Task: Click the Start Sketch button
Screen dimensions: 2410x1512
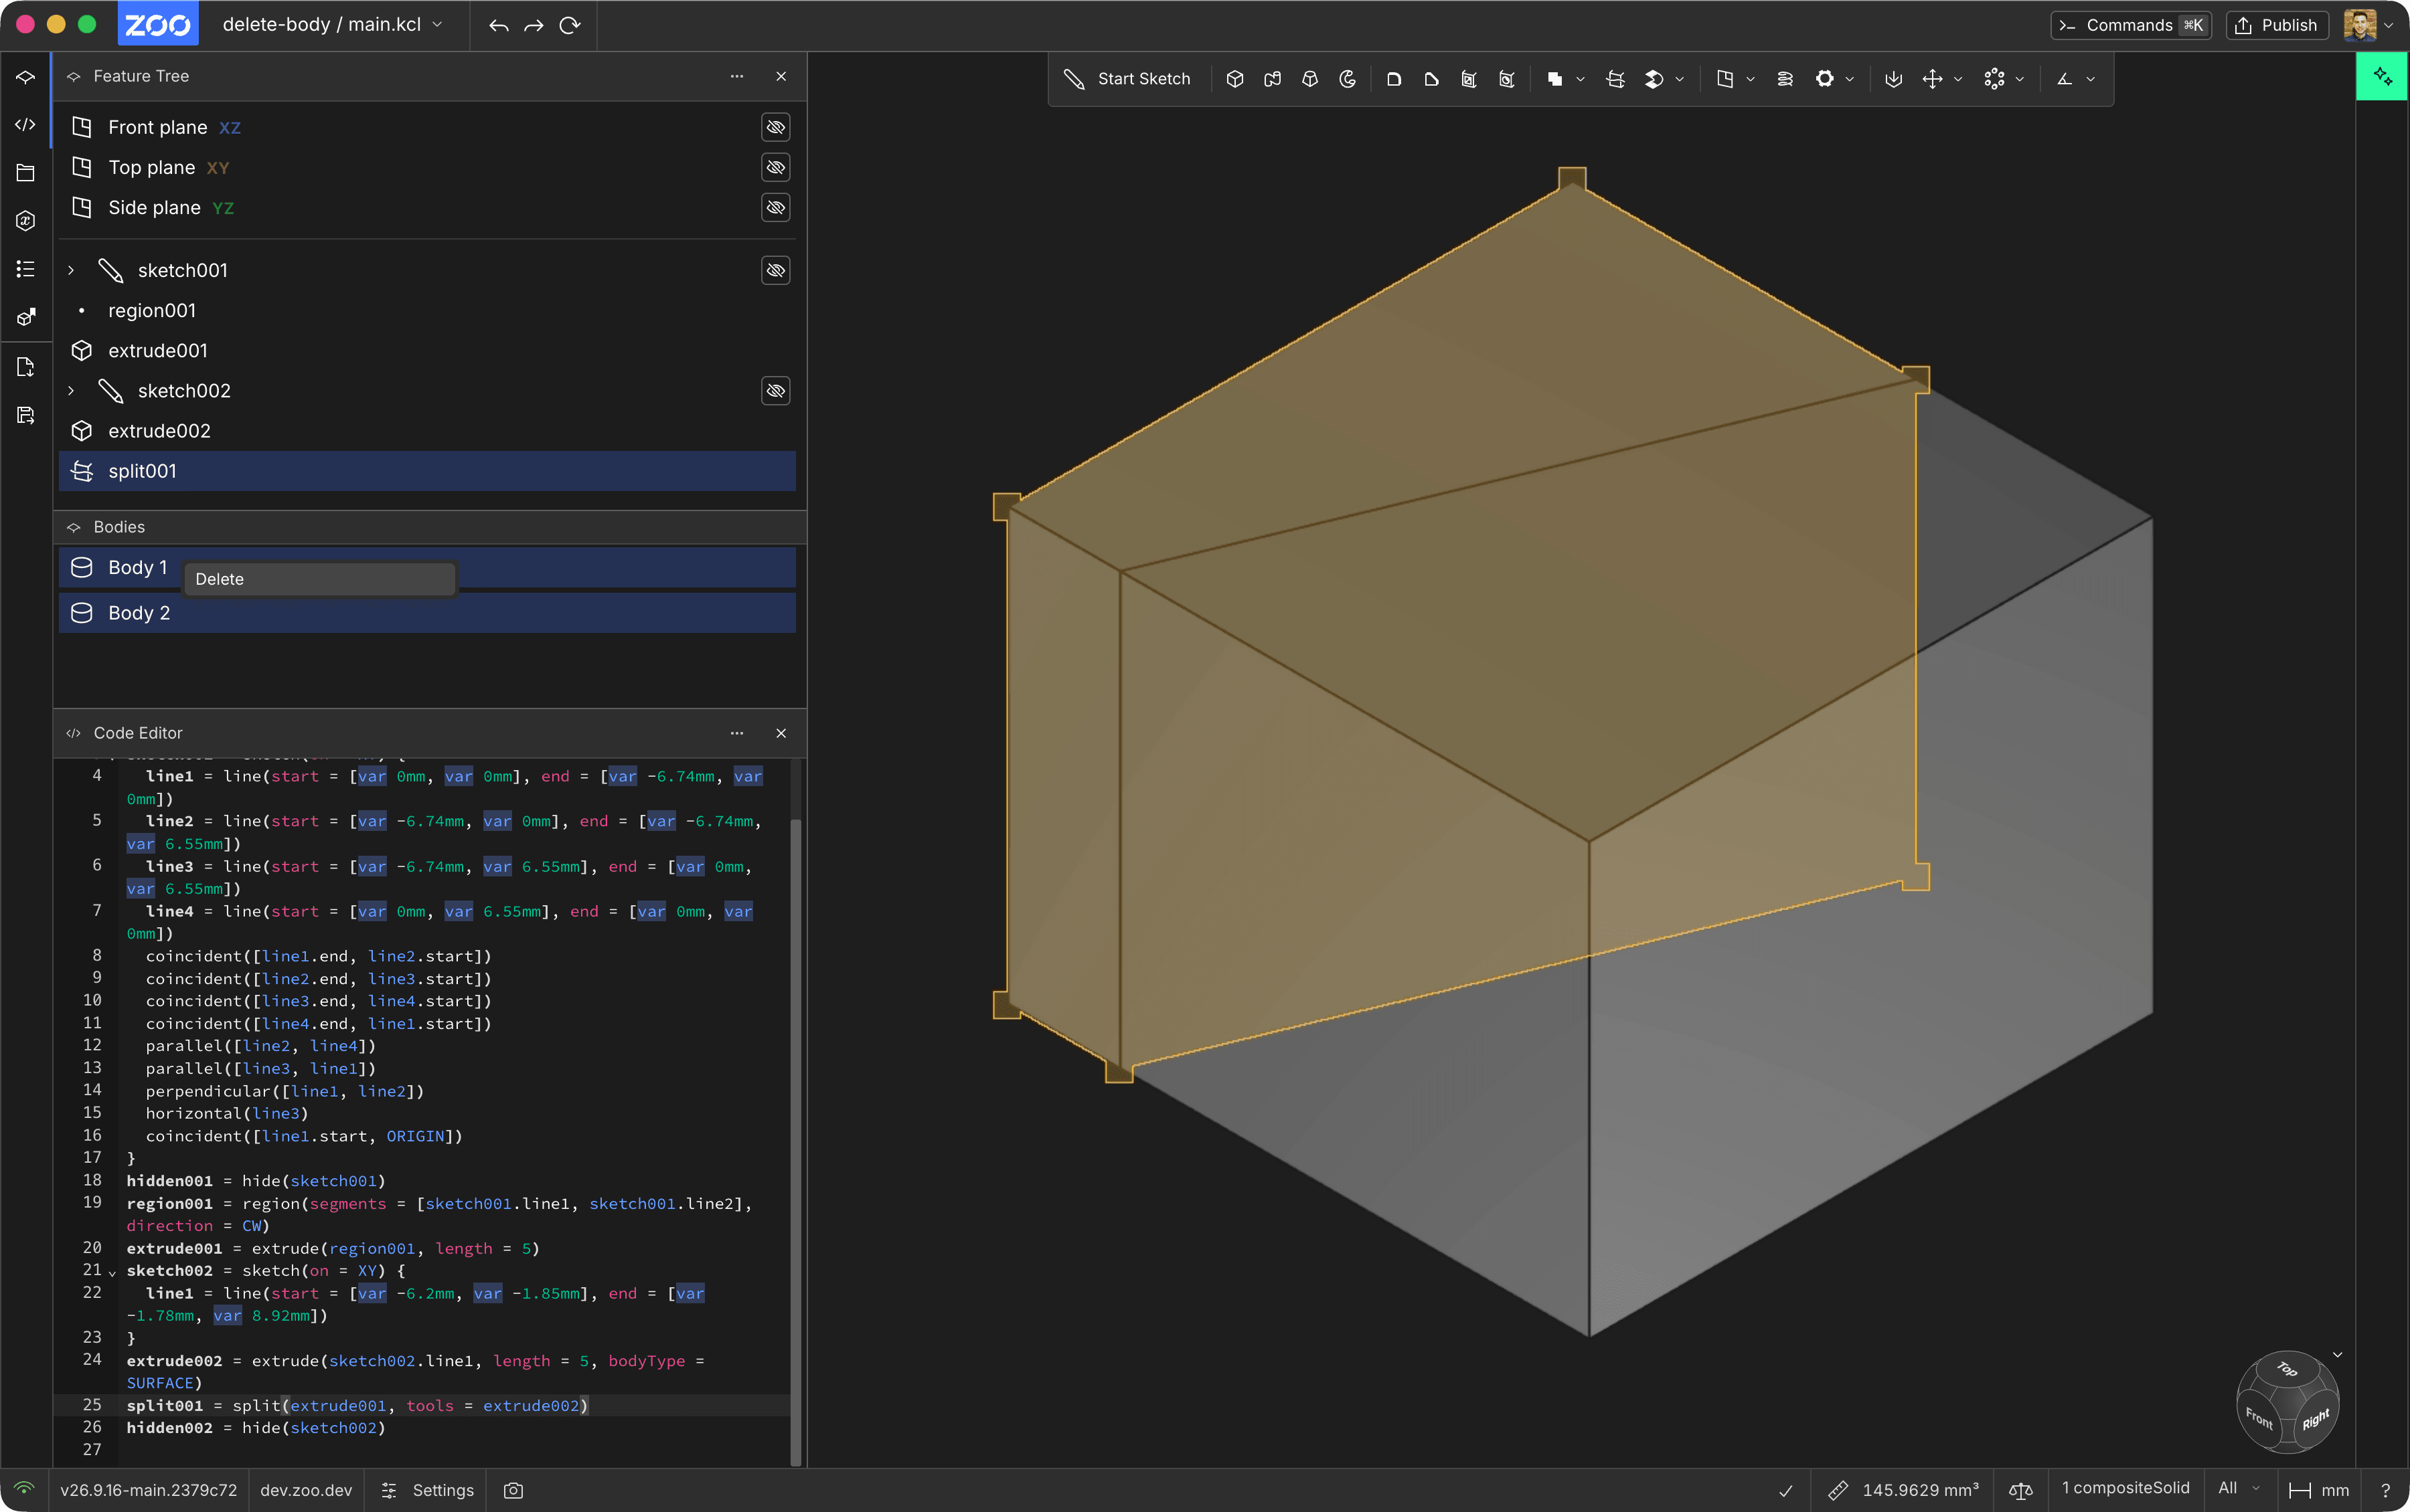Action: tap(1127, 79)
